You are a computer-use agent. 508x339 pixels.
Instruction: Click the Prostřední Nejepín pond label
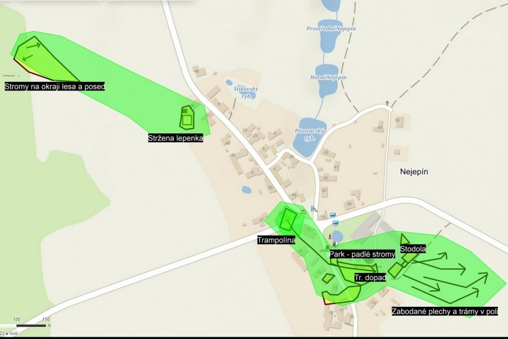(x=331, y=29)
